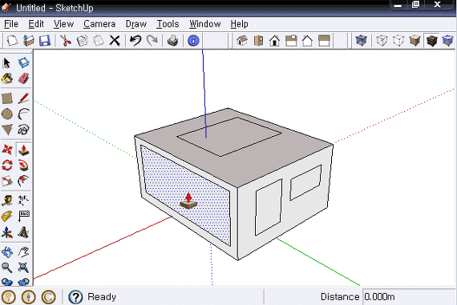Select the Offset tool
This screenshot has width=457, height=305.
pos(23,181)
